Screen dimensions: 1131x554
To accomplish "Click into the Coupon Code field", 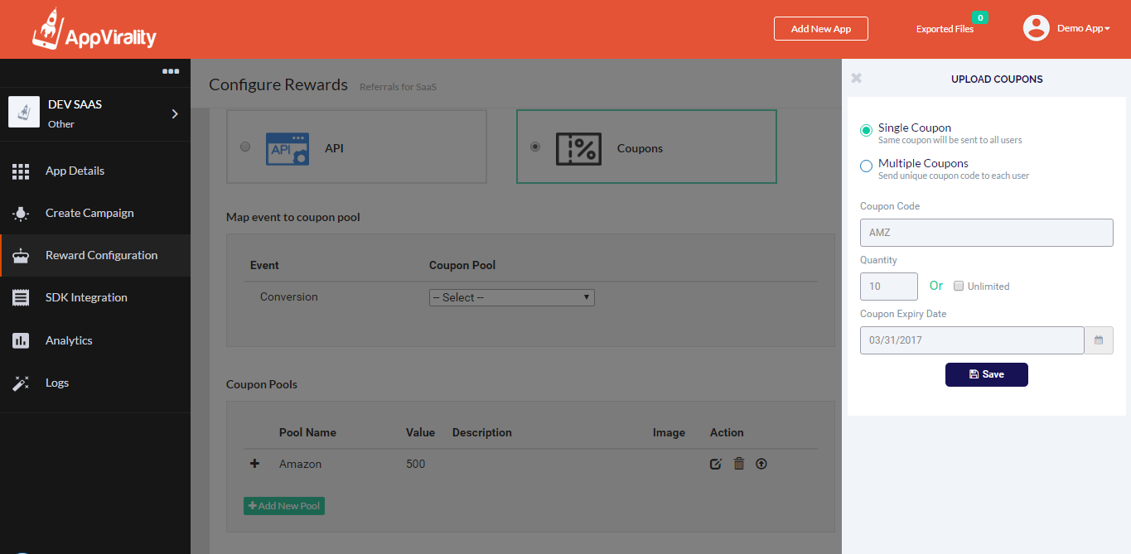I will click(987, 233).
